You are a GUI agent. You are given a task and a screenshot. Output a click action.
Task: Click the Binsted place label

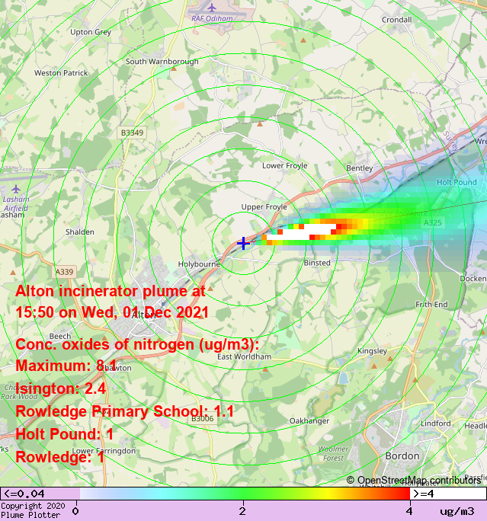click(x=317, y=263)
